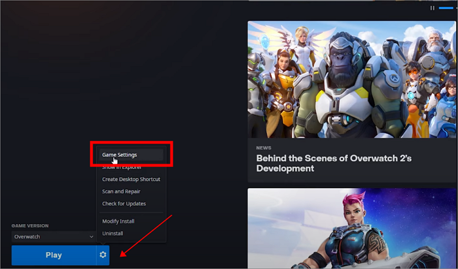458x269 pixels.
Task: Click the NEWS label on the article card
Action: (264, 148)
